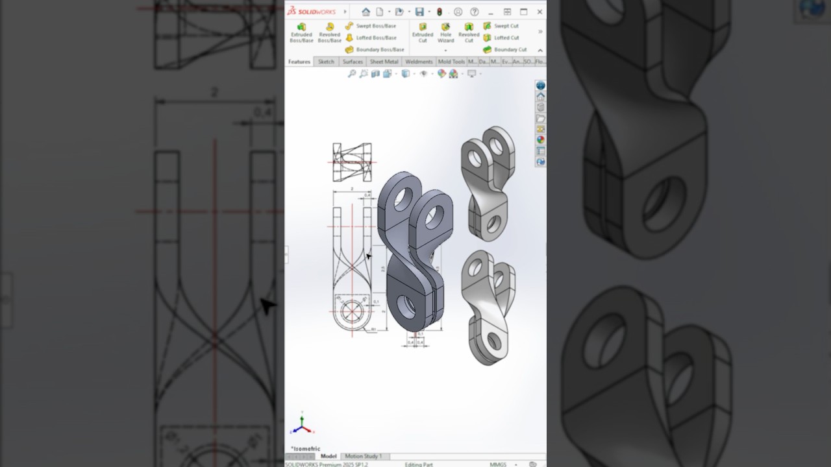Switch to the Sketch tab
Viewport: 831px width, 467px height.
326,62
